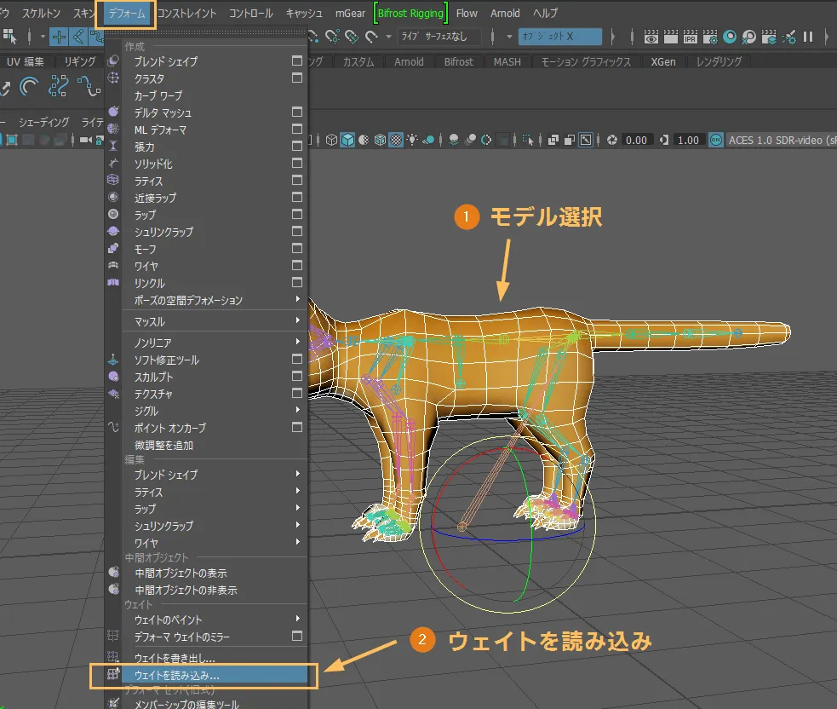The height and width of the screenshot is (709, 837).
Task: Open dropdown arrow left of live surface field
Action: coord(388,37)
